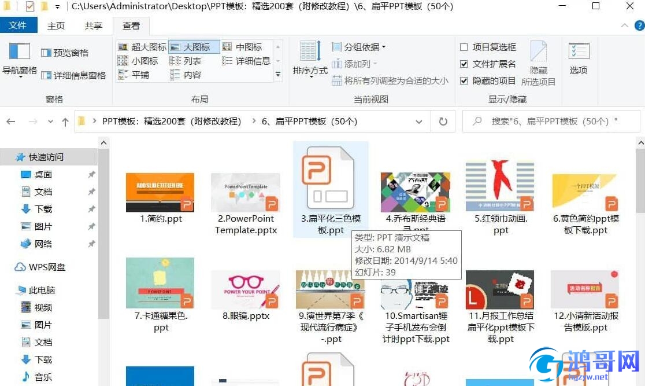
Task: Select Content (内容) layout
Action: click(186, 75)
